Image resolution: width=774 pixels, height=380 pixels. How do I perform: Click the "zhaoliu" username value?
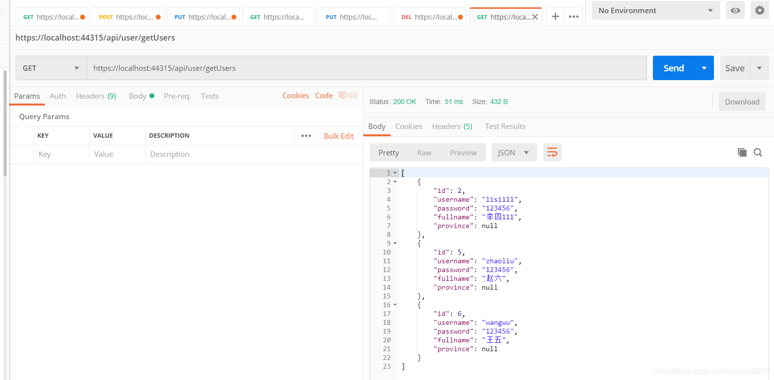tap(500, 261)
